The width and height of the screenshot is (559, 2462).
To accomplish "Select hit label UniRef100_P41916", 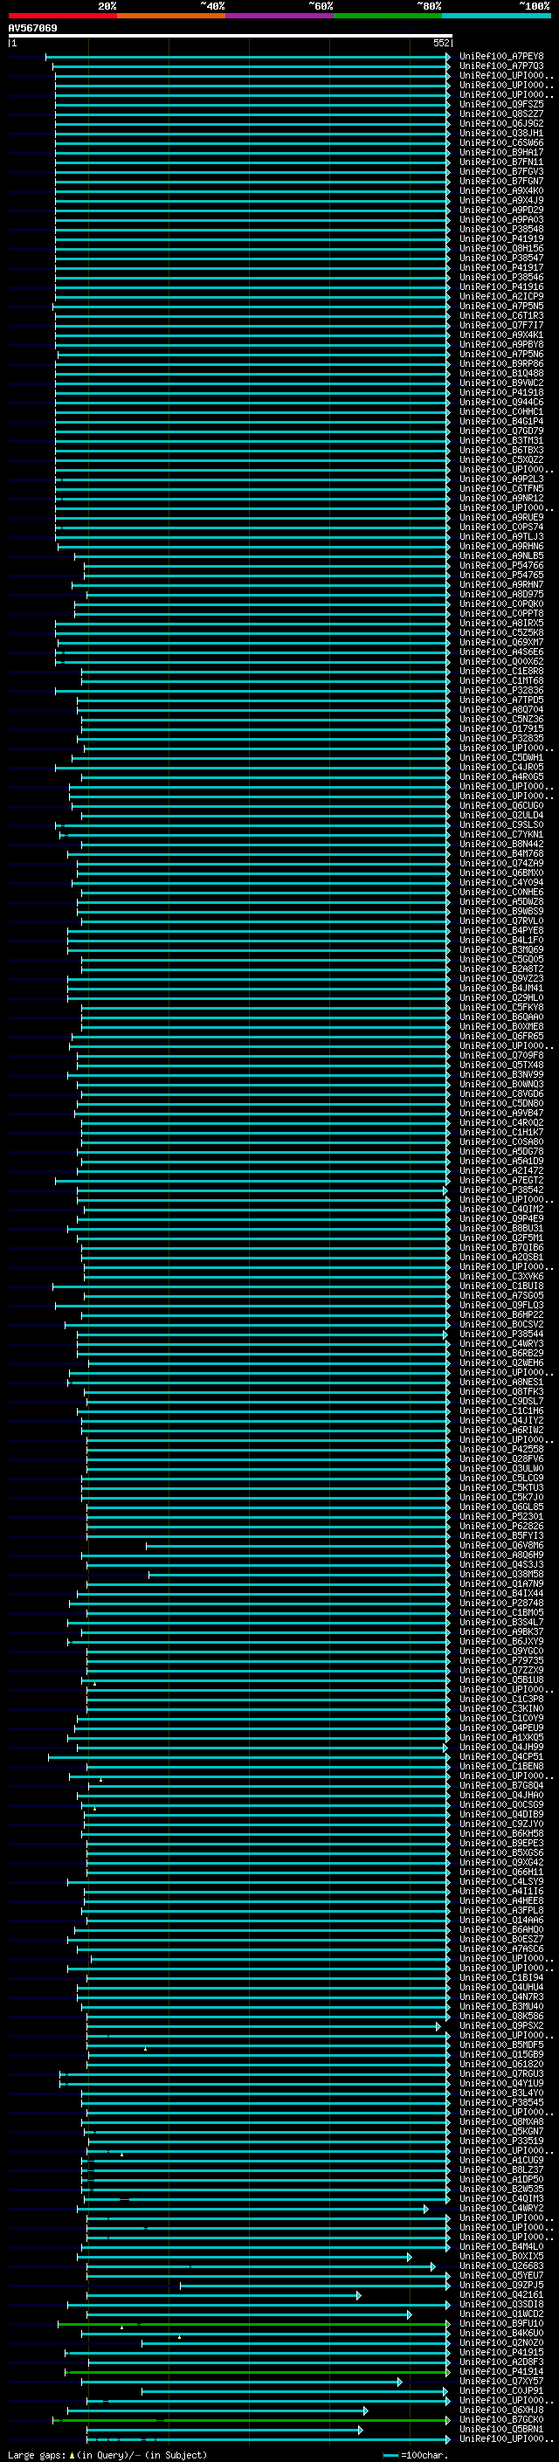I will [x=501, y=286].
